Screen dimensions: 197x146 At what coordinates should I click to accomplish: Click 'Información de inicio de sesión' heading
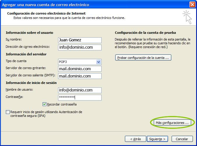tap(31, 83)
